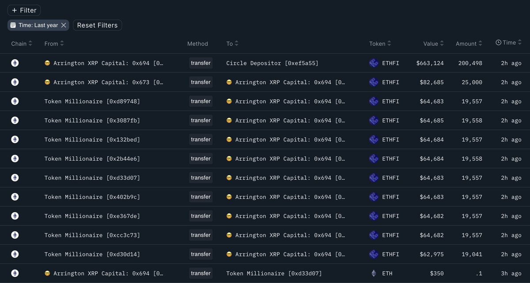Open sender Token Millionaire [0xd33d07]
530x283 pixels.
92,178
